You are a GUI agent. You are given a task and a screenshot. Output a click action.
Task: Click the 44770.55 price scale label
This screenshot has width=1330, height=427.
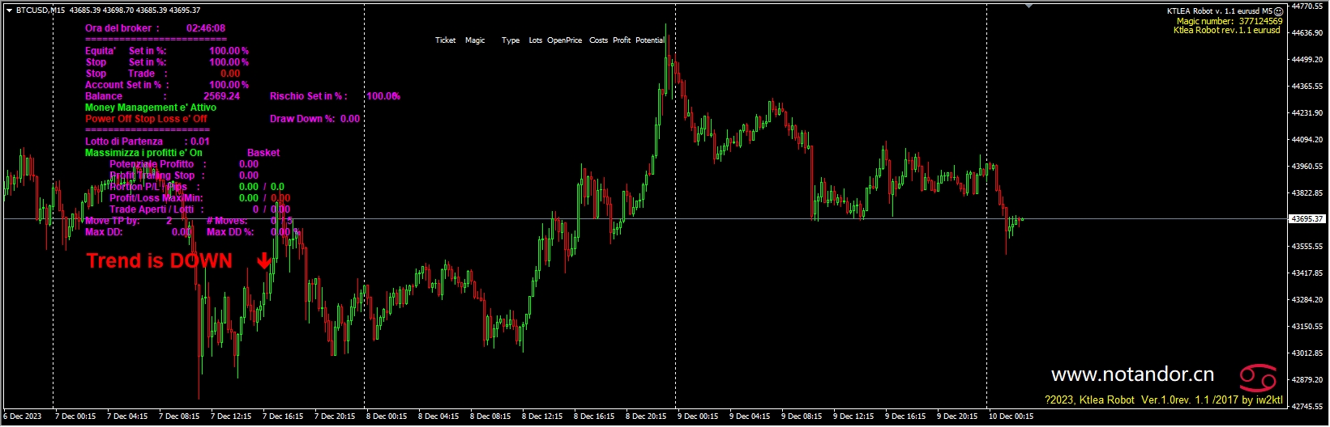[x=1306, y=6]
